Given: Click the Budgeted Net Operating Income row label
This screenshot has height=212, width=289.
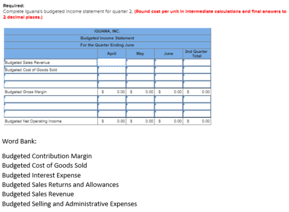Looking at the screenshot, I should 33,121.
